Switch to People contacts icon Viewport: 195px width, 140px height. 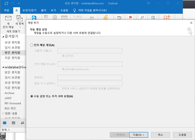pyautogui.click(x=22, y=123)
